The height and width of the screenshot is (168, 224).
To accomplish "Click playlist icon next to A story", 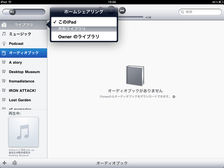I will pos(4,62).
